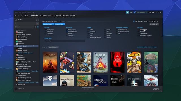This screenshot has height=101, width=181.
Task: Click the Arcade Tycoon icon in sidebar
Action: [17, 50]
